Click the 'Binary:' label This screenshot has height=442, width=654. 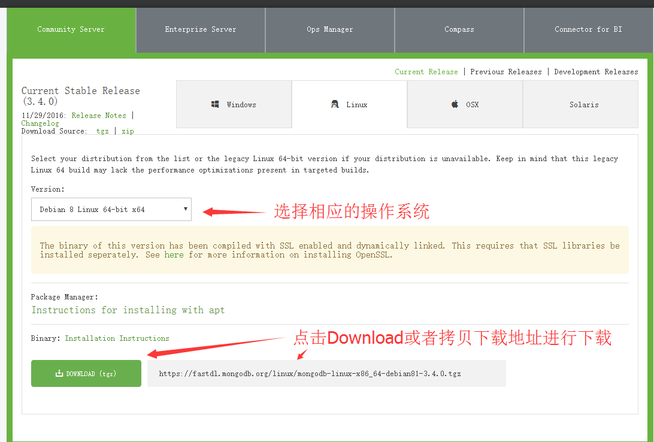coord(46,338)
